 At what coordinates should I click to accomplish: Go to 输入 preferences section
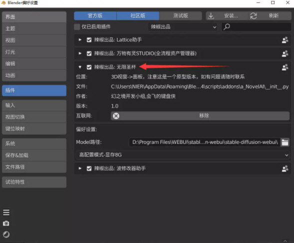pos(34,105)
